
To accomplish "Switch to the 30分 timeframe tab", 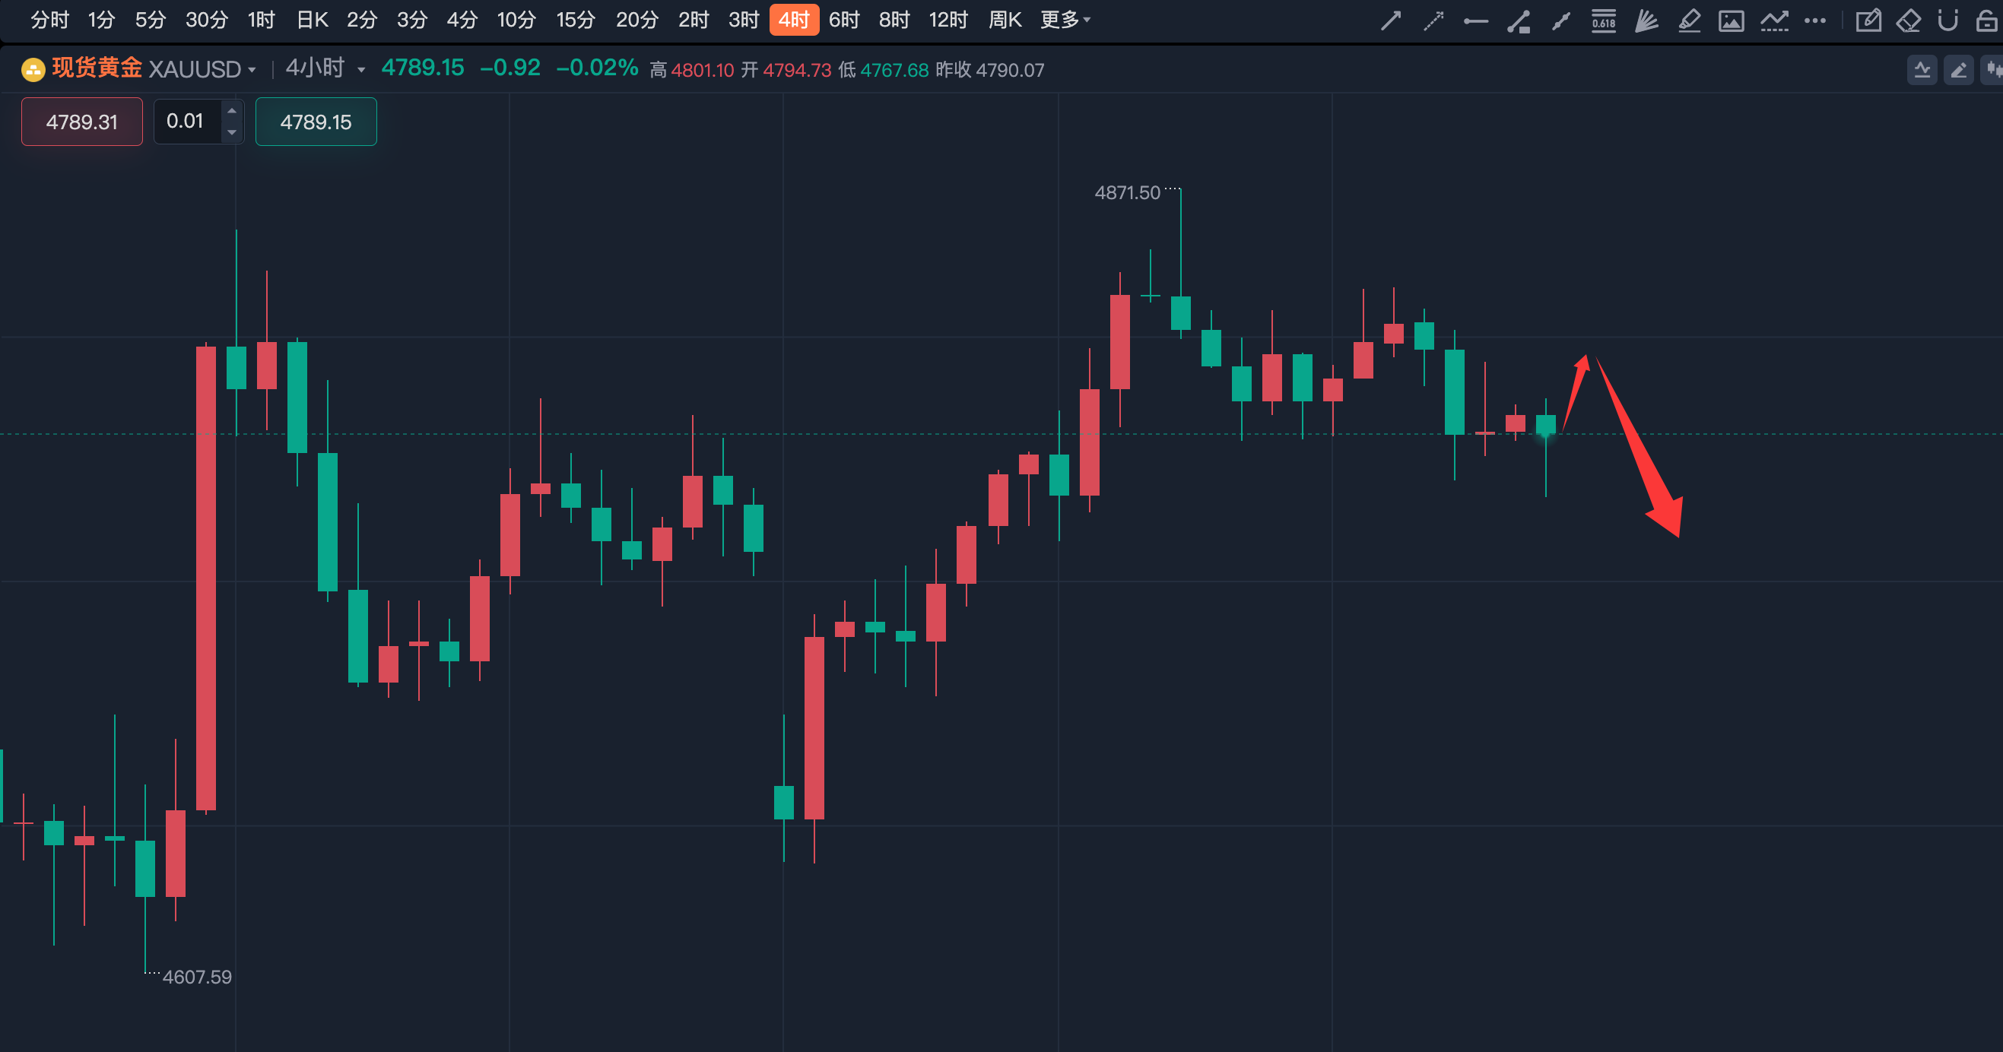I will tap(206, 21).
